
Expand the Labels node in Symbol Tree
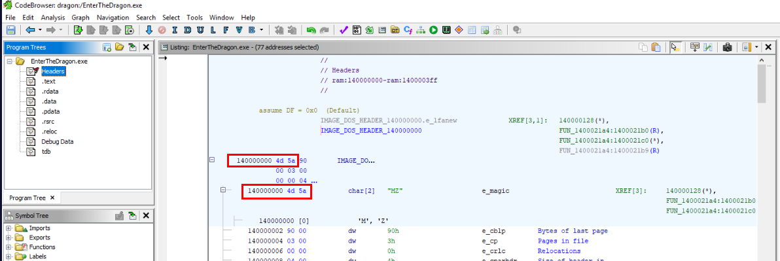[x=9, y=256]
